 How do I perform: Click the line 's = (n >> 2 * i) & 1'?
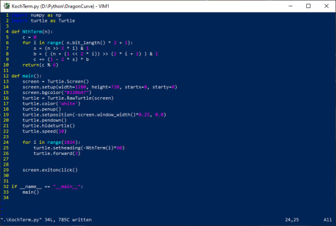(x=61, y=49)
